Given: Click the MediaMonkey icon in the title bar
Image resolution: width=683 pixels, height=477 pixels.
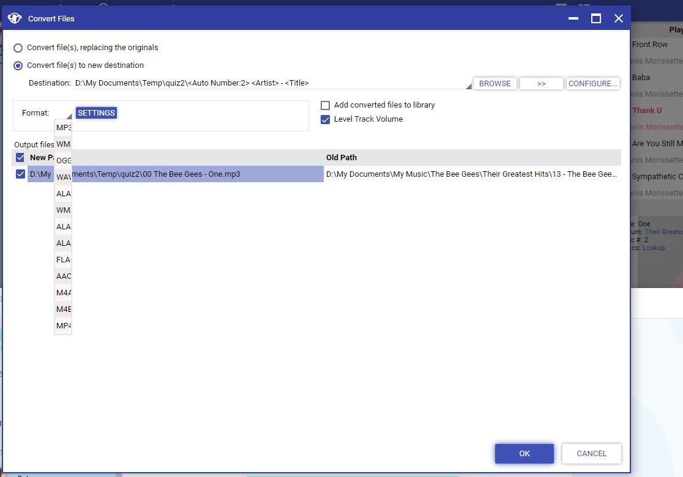Looking at the screenshot, I should point(15,18).
